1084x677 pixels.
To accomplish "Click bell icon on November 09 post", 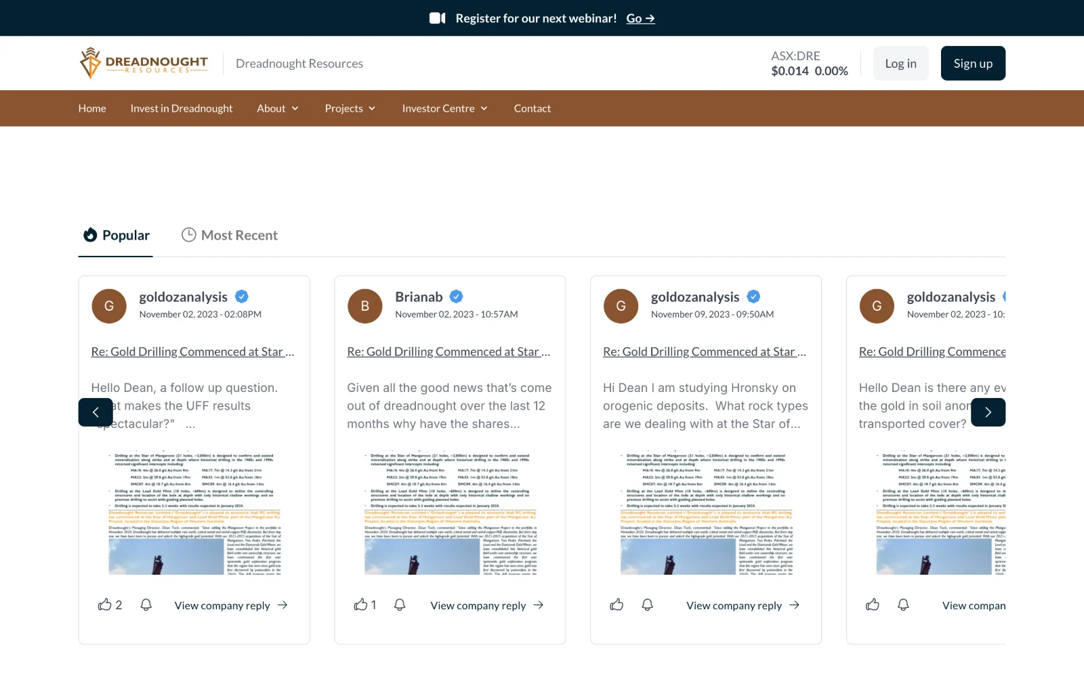I will [x=648, y=605].
